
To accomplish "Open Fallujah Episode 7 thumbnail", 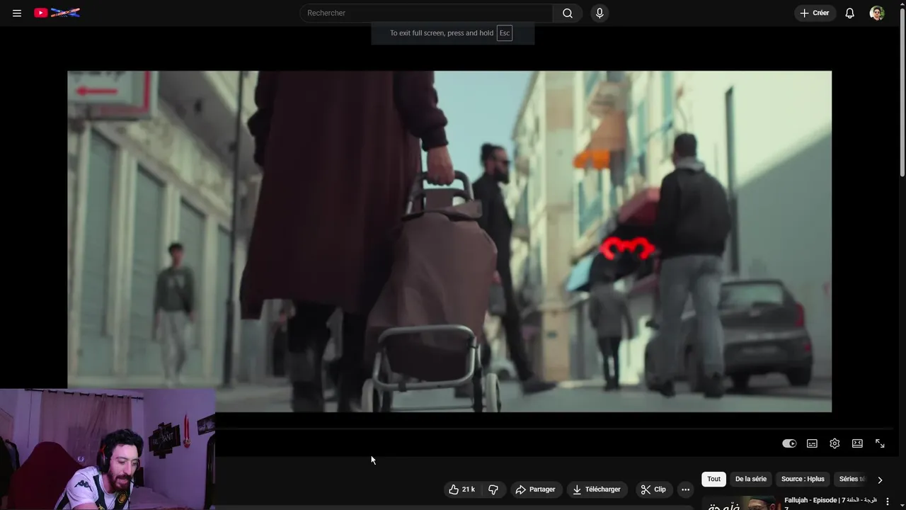I will [x=740, y=503].
